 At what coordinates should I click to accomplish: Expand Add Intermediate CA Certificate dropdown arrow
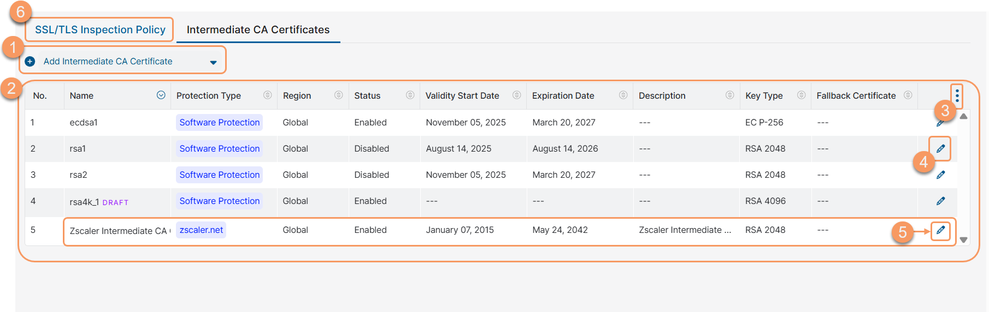tap(213, 62)
